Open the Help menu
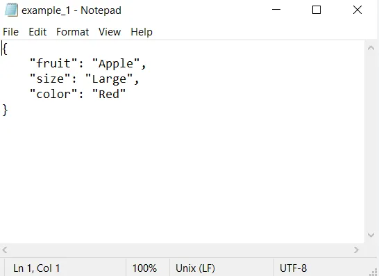The image size is (379, 276). point(142,32)
